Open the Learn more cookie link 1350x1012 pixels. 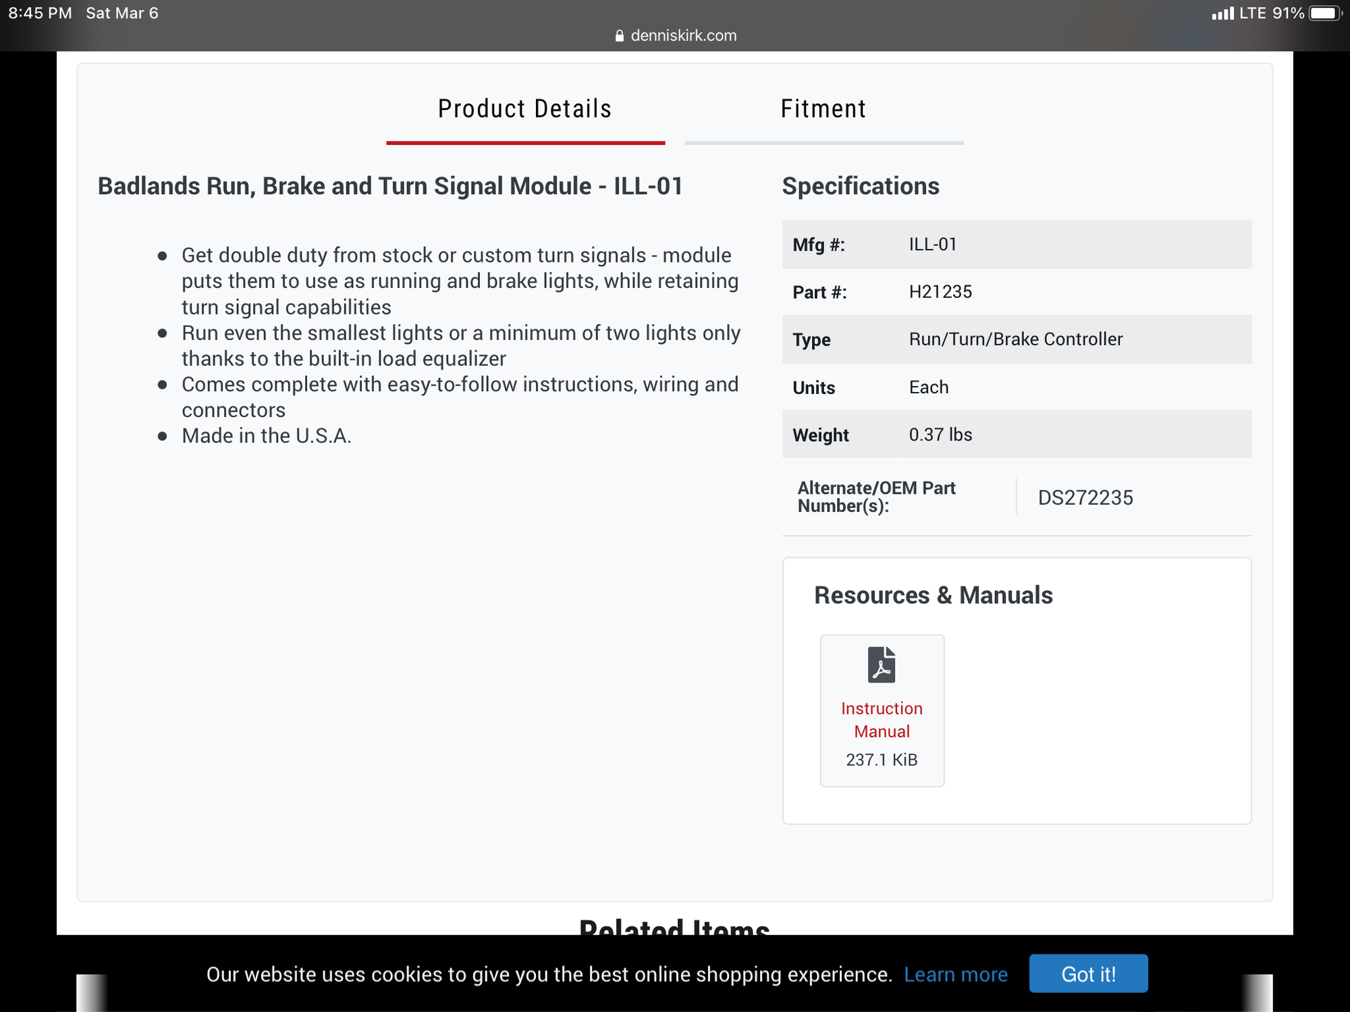point(956,974)
